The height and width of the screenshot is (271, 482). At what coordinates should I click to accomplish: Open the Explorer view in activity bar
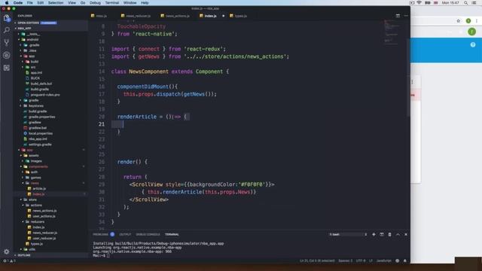click(x=7, y=18)
